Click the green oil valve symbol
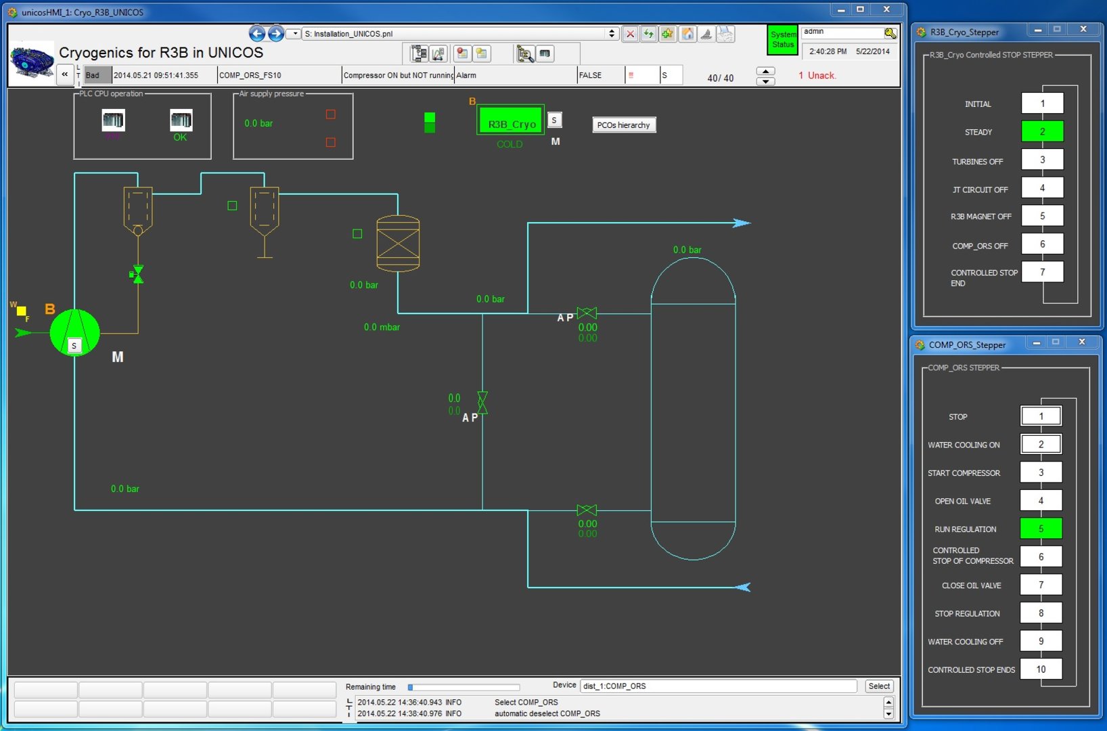This screenshot has height=731, width=1107. pyautogui.click(x=137, y=274)
